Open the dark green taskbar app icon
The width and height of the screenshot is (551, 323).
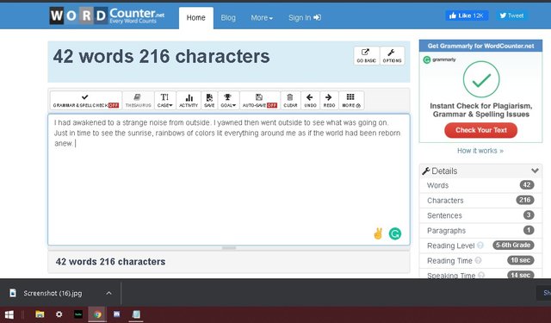click(78, 314)
